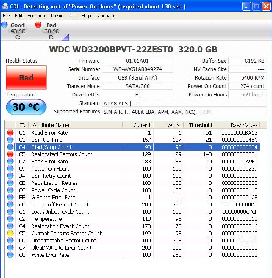Click status dot for Power Cycle Count
The width and height of the screenshot is (272, 278).
coord(10,190)
